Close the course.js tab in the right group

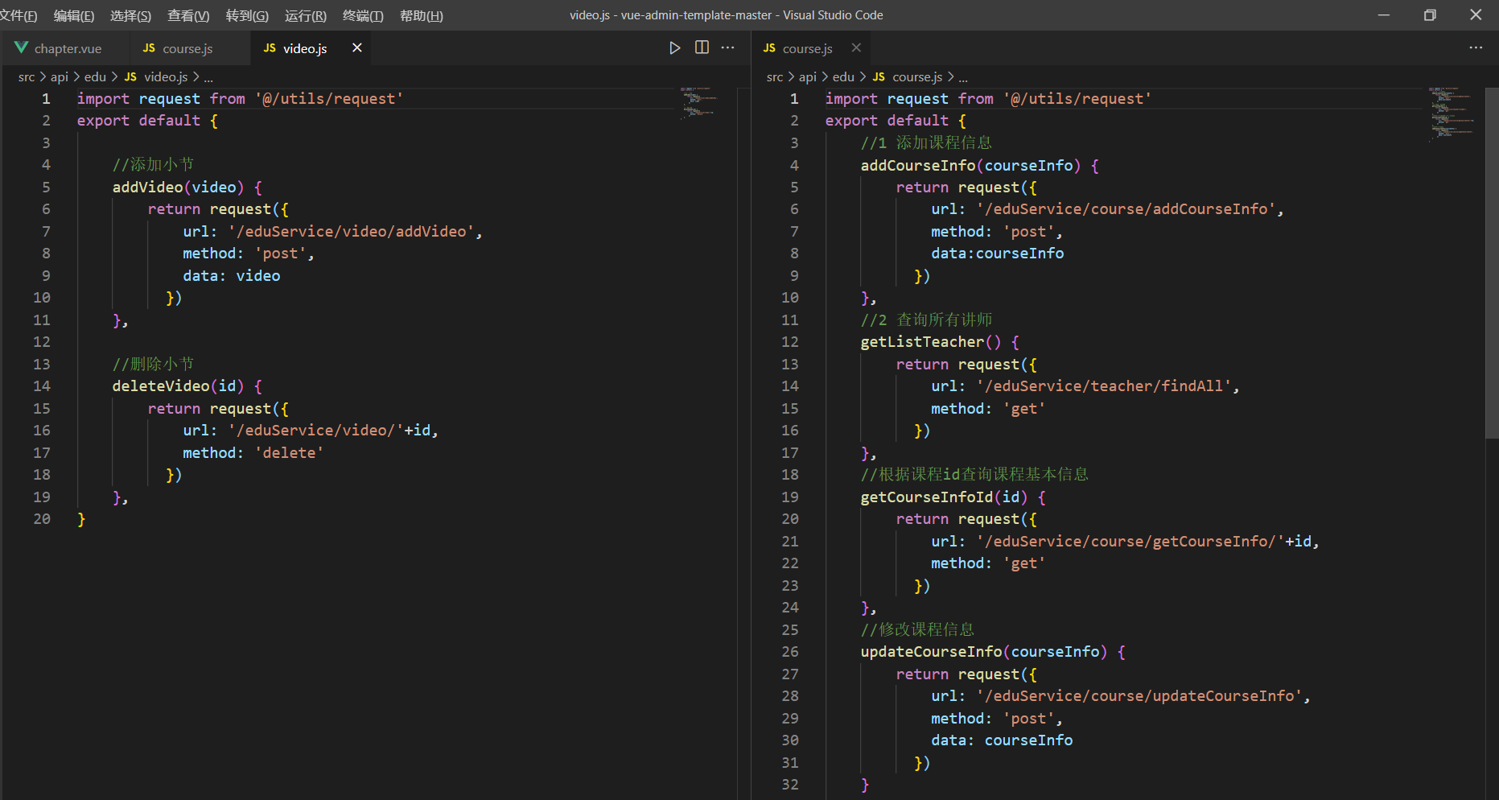coord(856,48)
